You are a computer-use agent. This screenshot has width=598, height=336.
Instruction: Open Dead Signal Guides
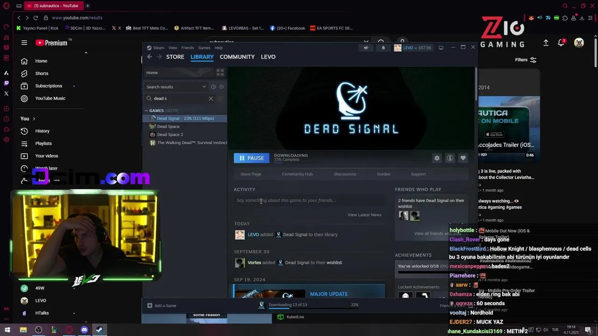pos(384,174)
